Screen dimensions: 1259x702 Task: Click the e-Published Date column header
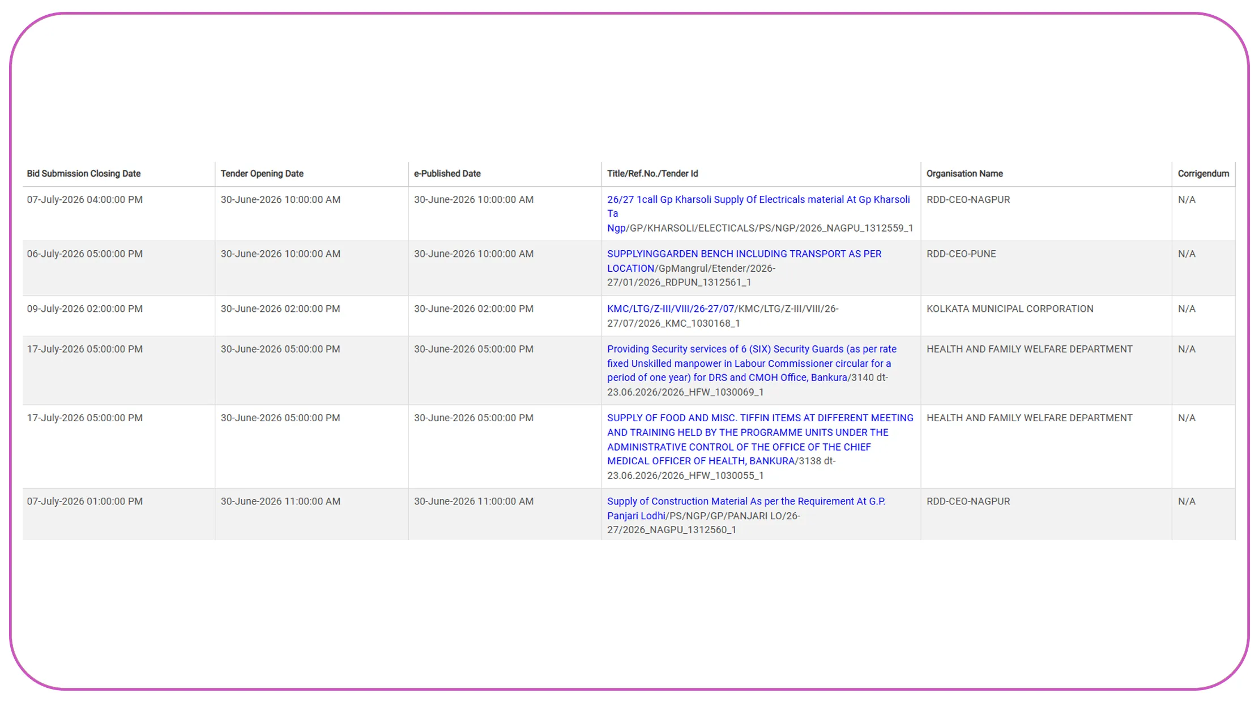[447, 173]
